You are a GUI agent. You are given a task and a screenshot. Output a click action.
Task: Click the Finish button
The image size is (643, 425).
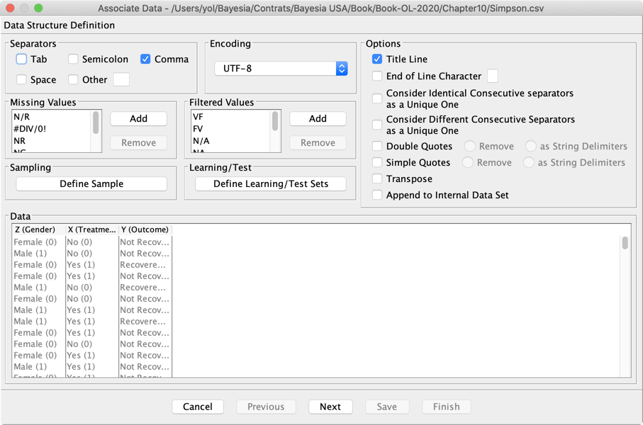coord(447,407)
